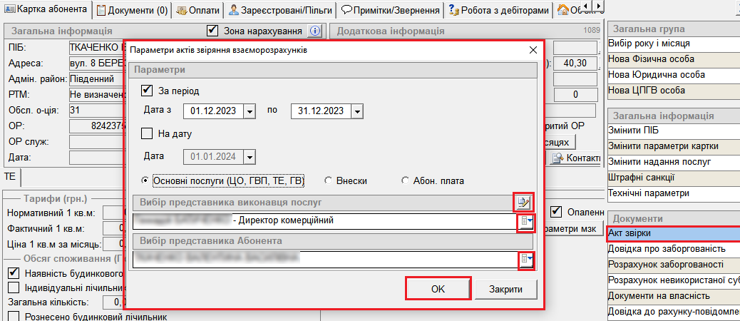Toggle the За період checkbox
740x321 pixels.
(x=148, y=91)
